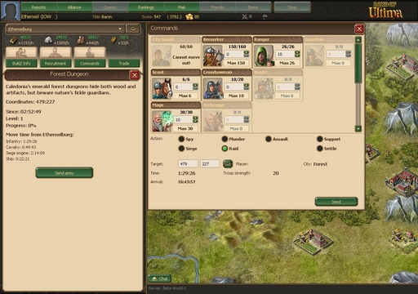Click the Send army button

point(64,173)
